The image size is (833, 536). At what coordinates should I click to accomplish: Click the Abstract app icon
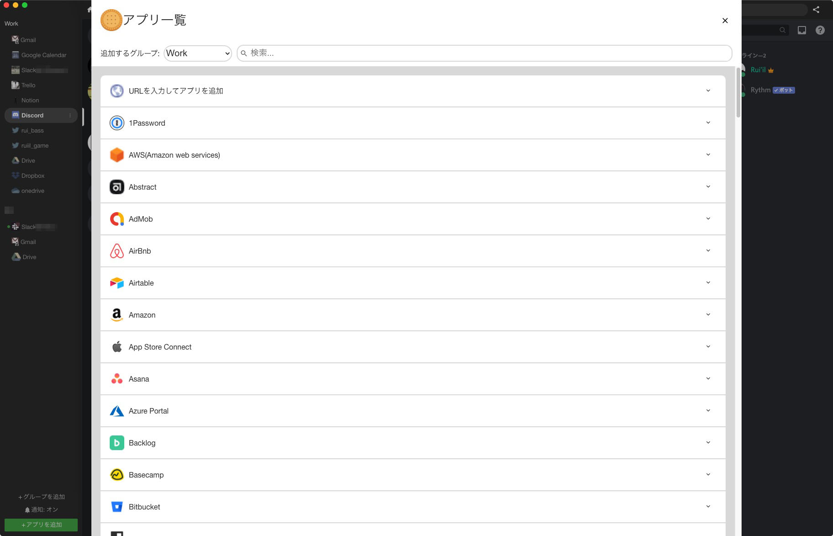click(x=117, y=187)
